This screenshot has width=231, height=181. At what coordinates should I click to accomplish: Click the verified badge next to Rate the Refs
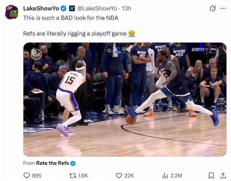(73, 163)
